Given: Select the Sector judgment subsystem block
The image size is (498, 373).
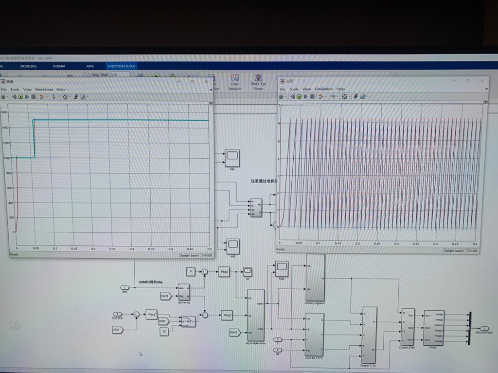Looking at the screenshot, I should click(315, 277).
